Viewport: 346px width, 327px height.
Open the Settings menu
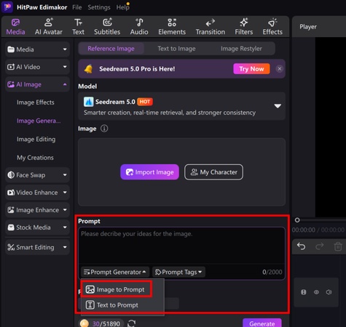tap(99, 7)
